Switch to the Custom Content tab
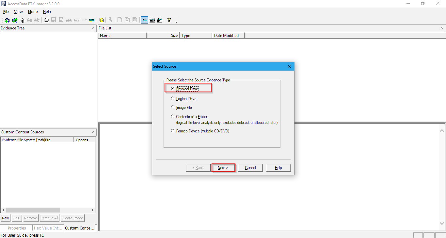 [x=80, y=228]
